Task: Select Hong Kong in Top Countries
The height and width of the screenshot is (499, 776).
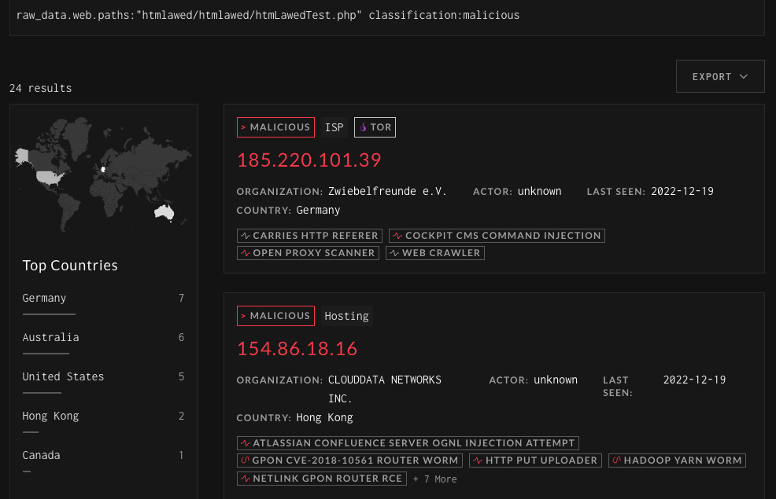Action: [x=49, y=416]
